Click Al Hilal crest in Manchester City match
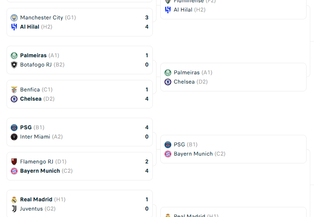The width and height of the screenshot is (314, 217). [x=14, y=27]
